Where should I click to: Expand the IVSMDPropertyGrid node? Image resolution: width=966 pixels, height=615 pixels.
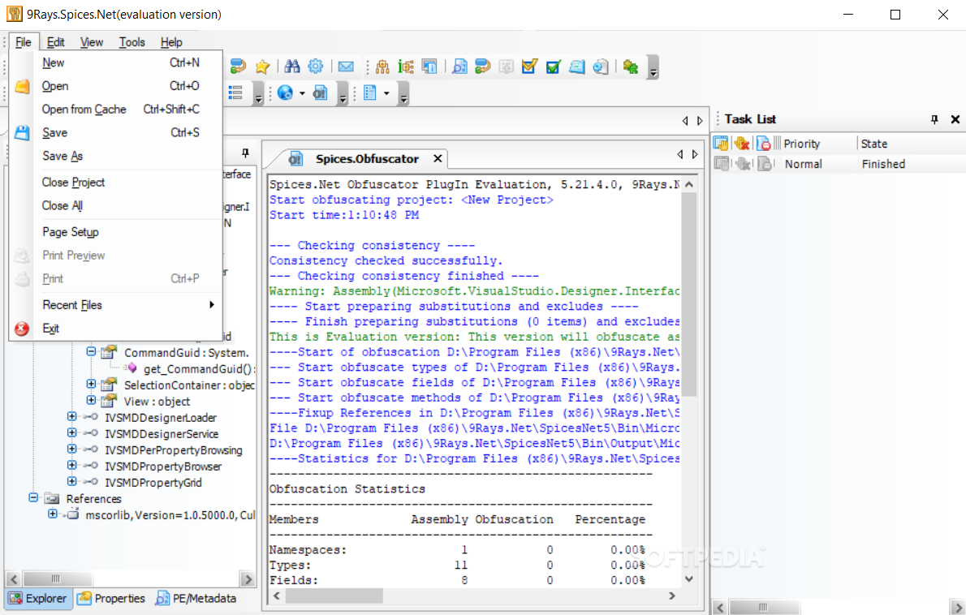72,481
